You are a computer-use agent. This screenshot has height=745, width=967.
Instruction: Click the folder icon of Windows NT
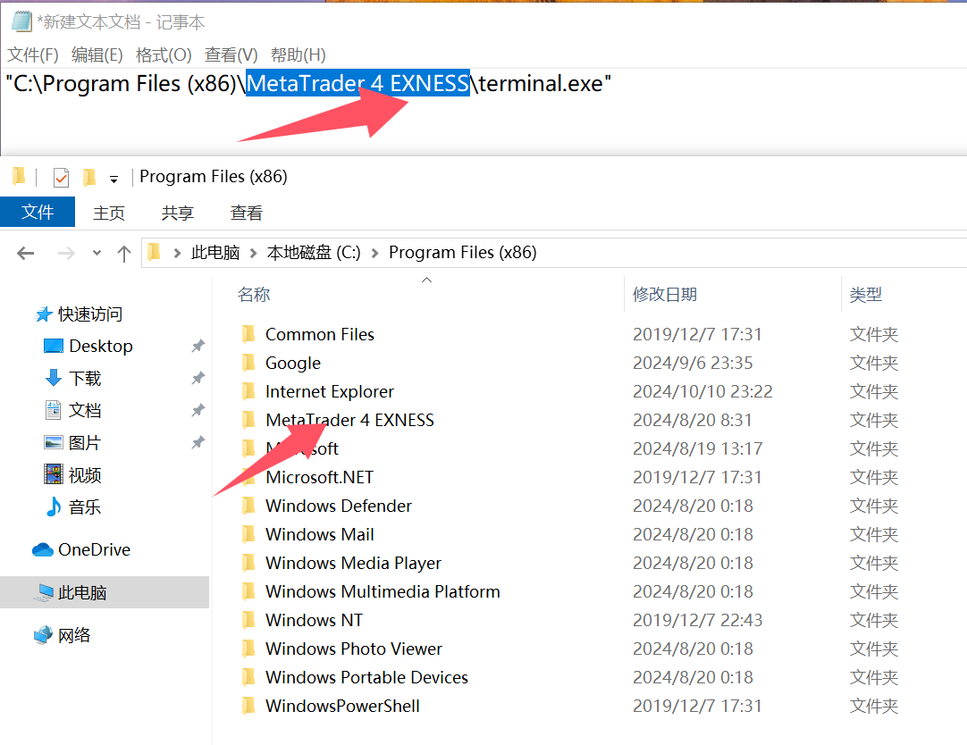[x=248, y=620]
